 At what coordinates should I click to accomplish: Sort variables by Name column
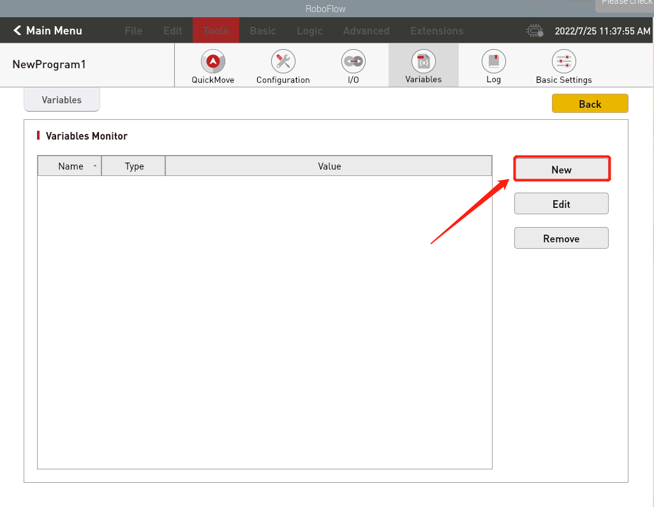click(x=70, y=166)
